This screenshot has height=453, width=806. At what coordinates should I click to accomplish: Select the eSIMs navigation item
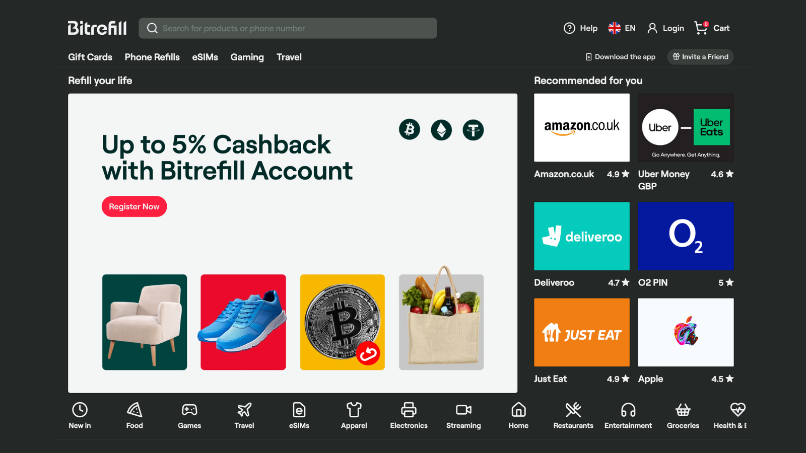[205, 57]
